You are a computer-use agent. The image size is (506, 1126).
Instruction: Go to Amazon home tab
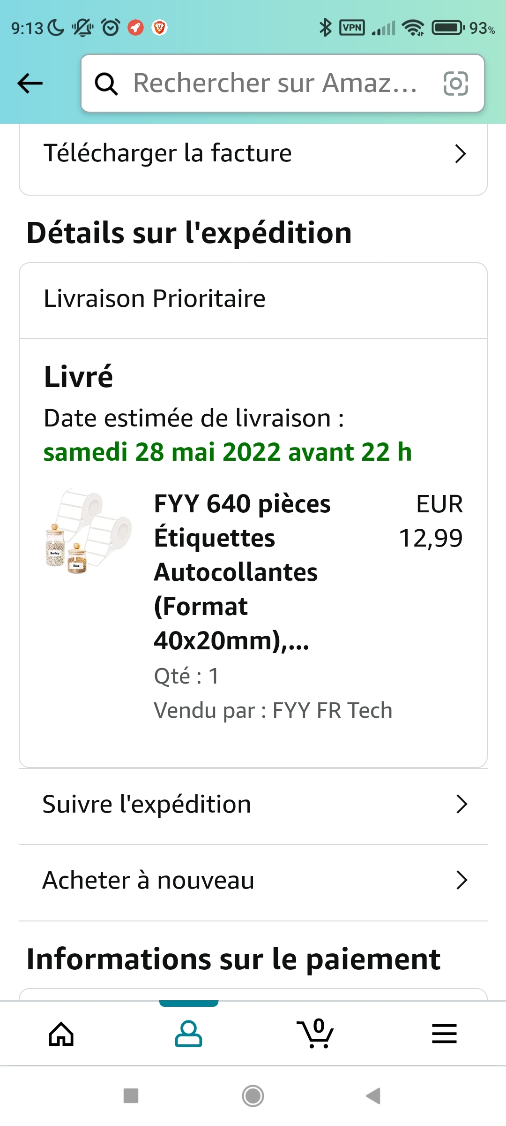point(61,1034)
